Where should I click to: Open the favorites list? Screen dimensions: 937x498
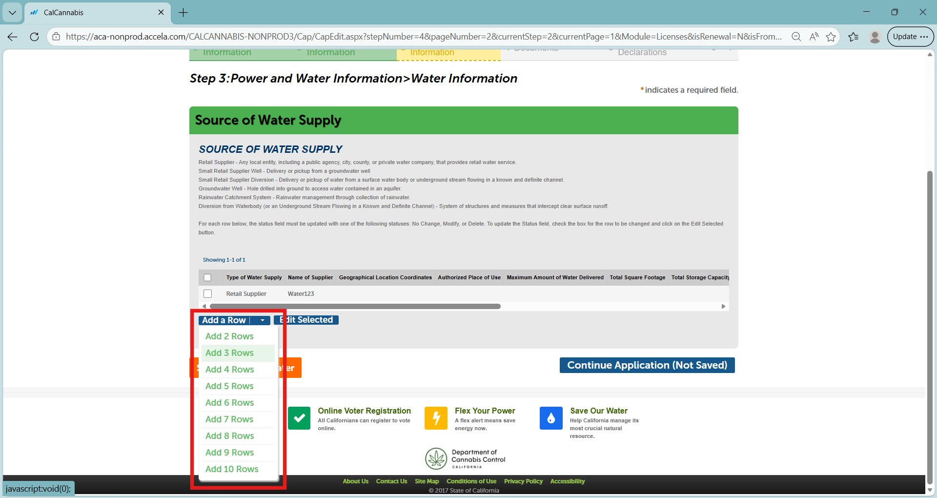coord(853,37)
